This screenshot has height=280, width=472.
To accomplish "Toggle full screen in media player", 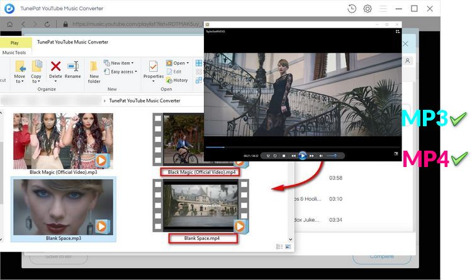I will tap(396, 154).
